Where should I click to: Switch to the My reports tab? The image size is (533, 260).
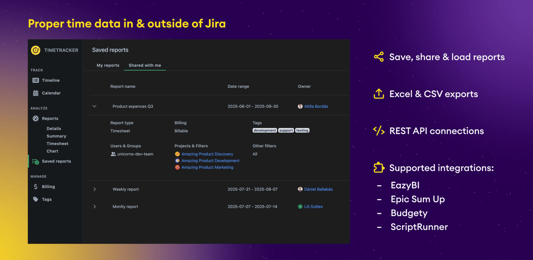point(108,65)
